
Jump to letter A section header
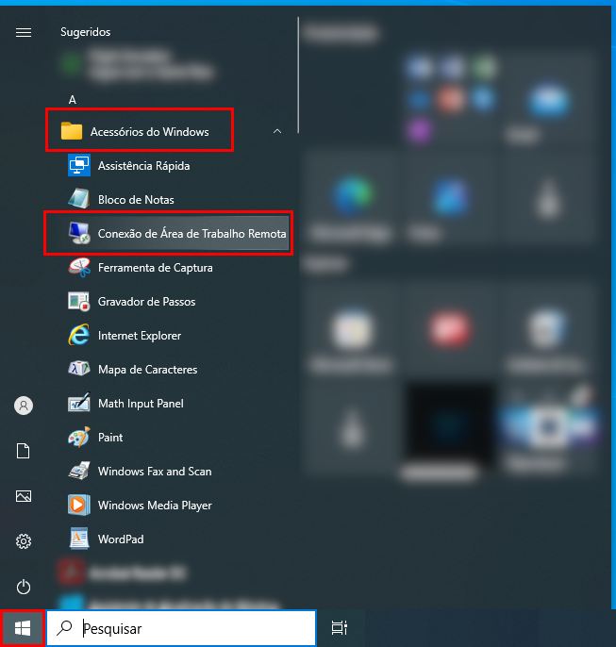[73, 99]
